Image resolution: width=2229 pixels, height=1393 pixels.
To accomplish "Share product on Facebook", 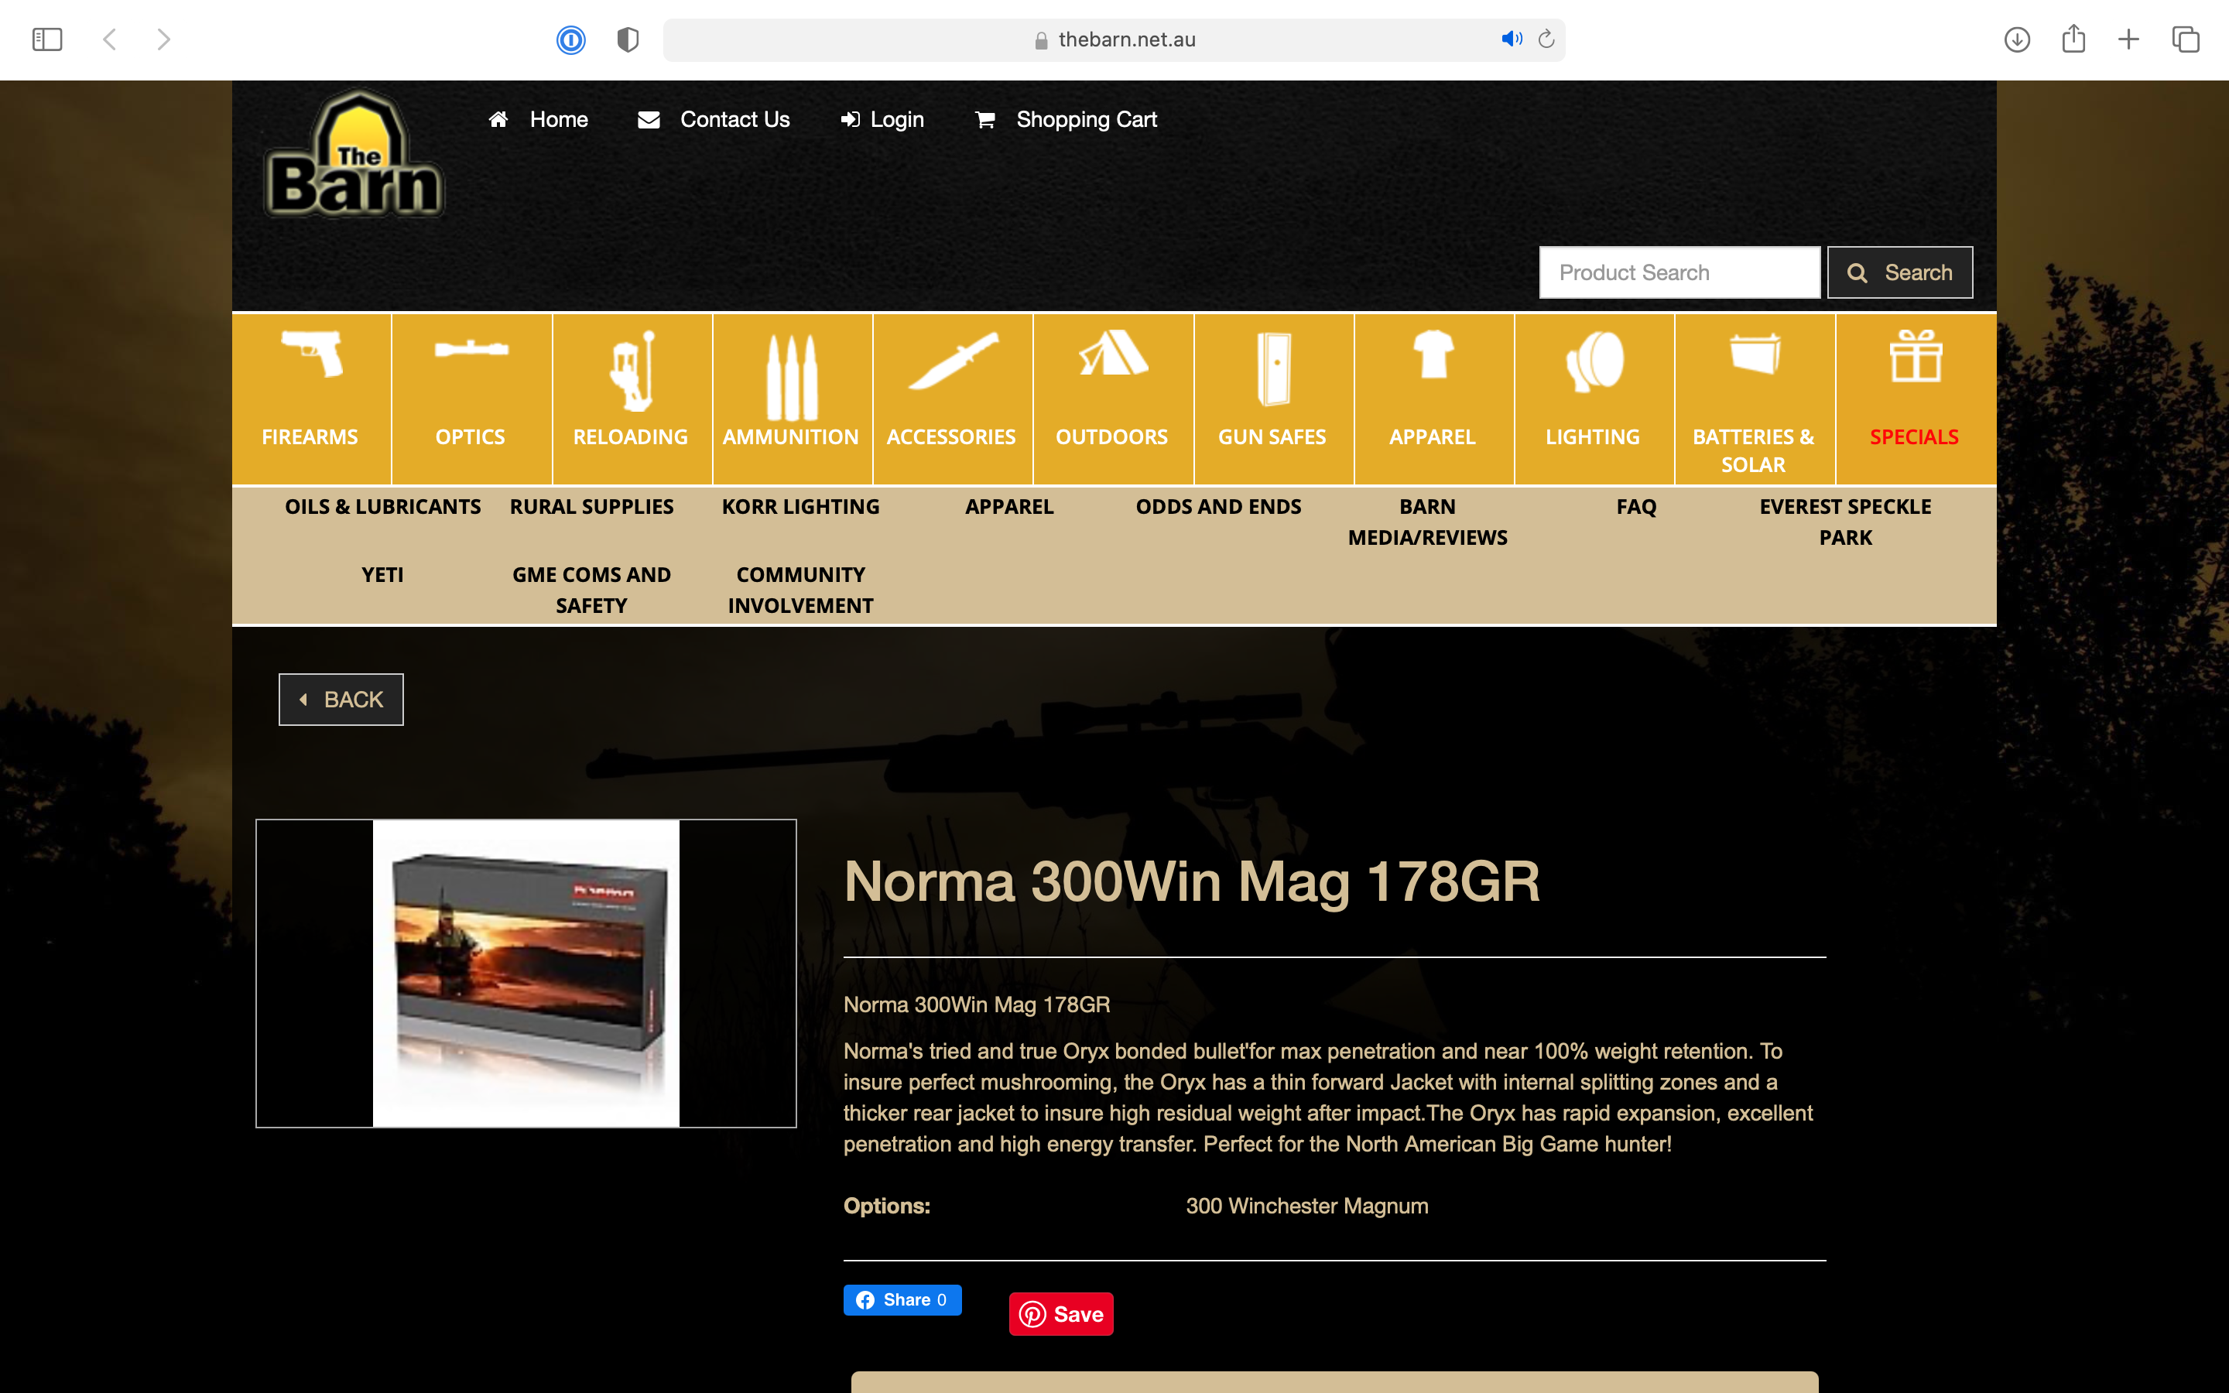I will tap(902, 1300).
